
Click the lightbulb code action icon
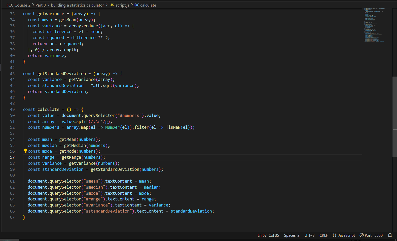click(x=25, y=151)
